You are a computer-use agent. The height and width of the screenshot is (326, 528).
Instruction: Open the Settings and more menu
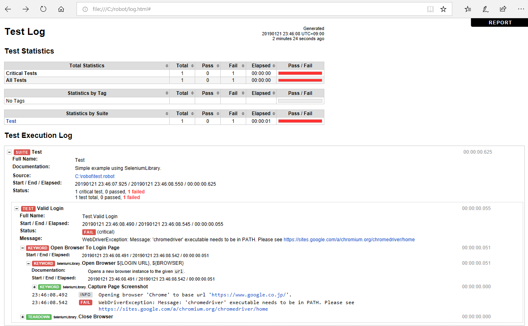point(521,9)
